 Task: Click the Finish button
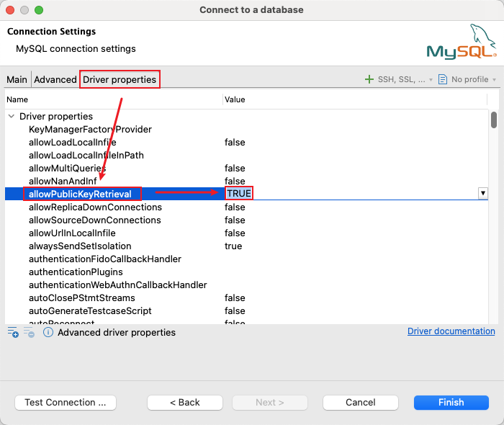pyautogui.click(x=451, y=402)
